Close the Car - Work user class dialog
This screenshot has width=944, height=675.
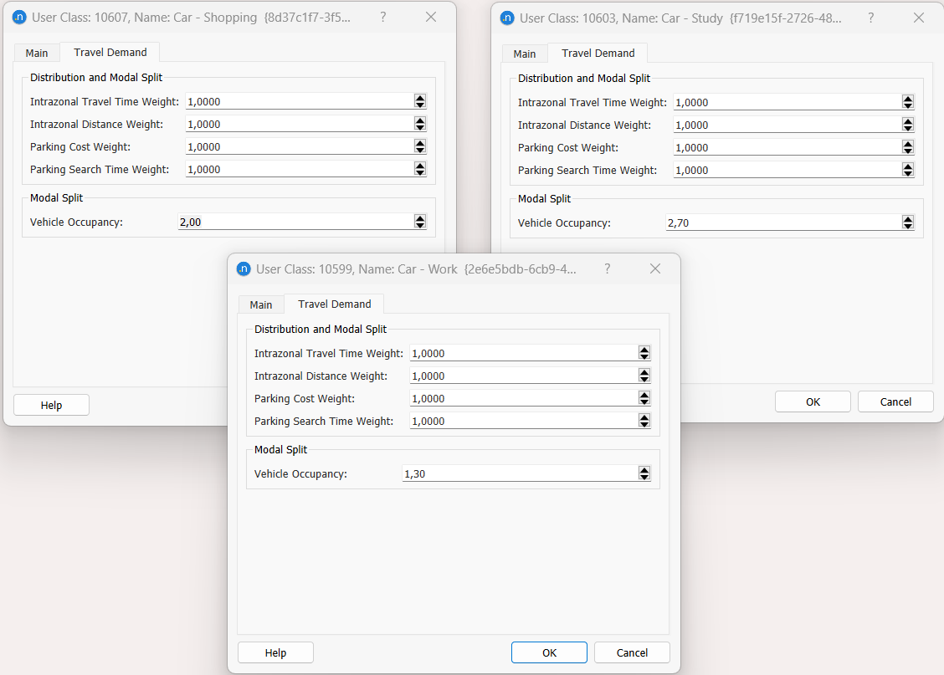pos(655,268)
